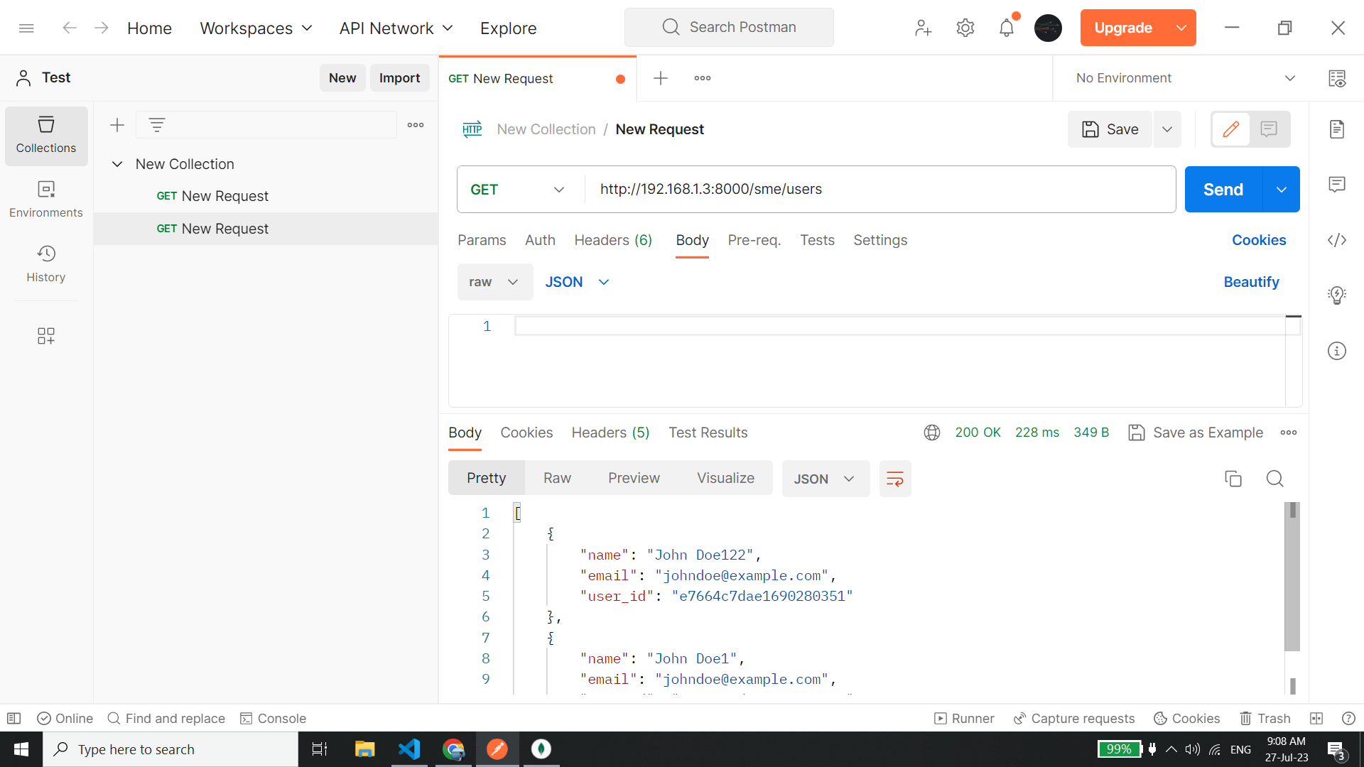The height and width of the screenshot is (767, 1364).
Task: Open the No Environment dropdown
Action: point(1184,78)
